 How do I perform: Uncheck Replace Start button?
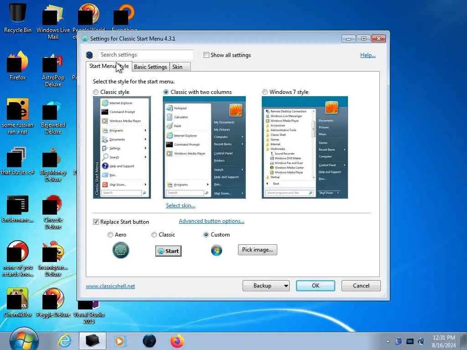[x=96, y=222]
